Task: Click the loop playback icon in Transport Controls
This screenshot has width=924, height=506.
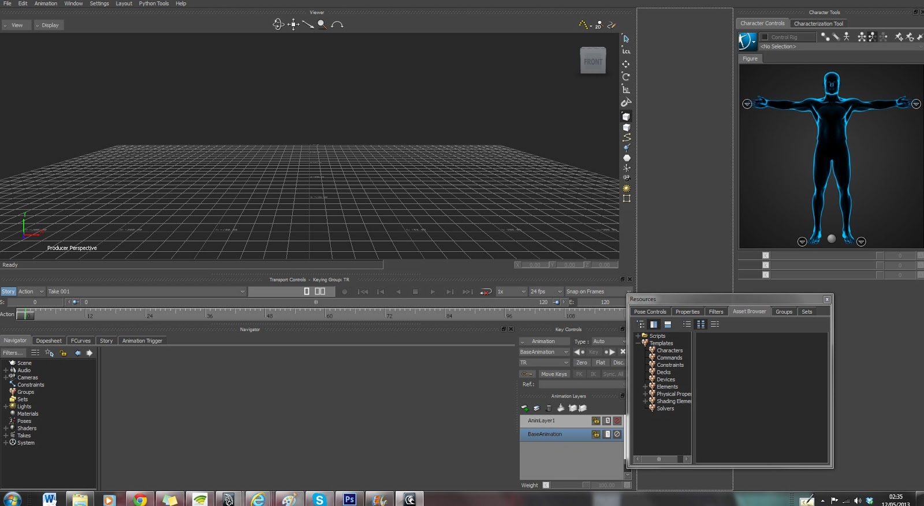Action: click(486, 292)
